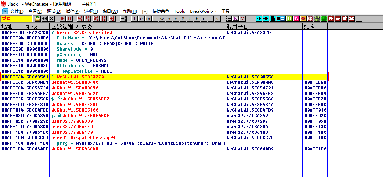Viewport: 383px width, 177px height.
Task: Go to address with the black arrow icon
Action: (x=124, y=19)
